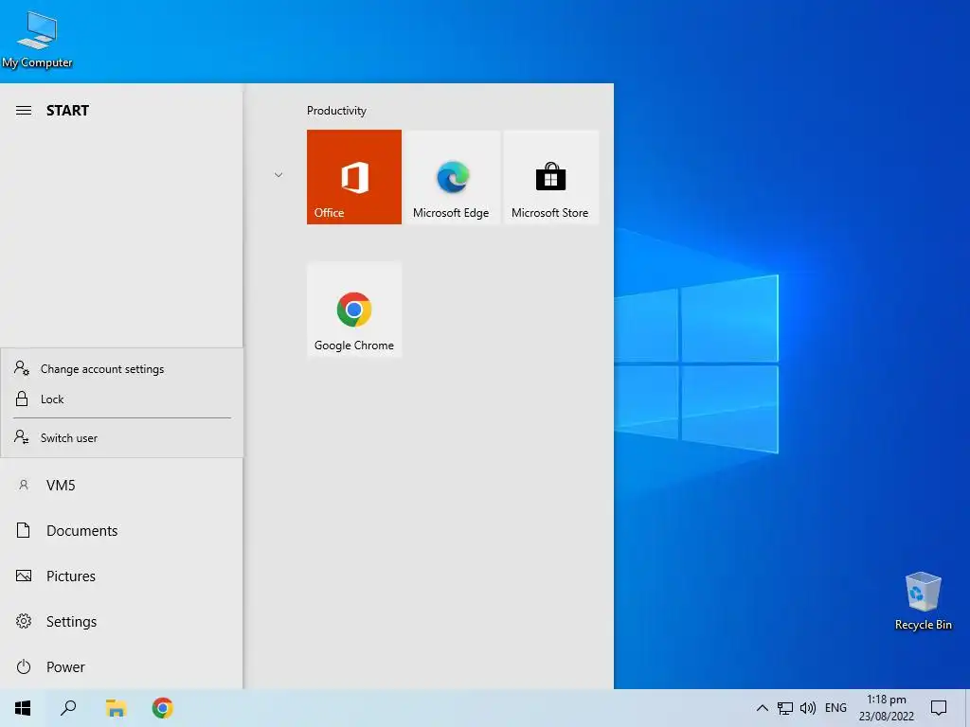Viewport: 970px width, 727px height.
Task: Open the Office tile
Action: (354, 177)
